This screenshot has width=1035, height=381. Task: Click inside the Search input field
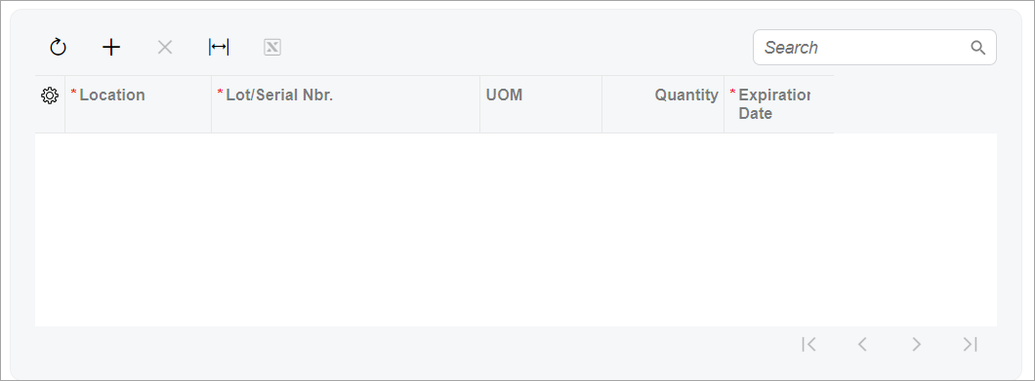pyautogui.click(x=865, y=48)
